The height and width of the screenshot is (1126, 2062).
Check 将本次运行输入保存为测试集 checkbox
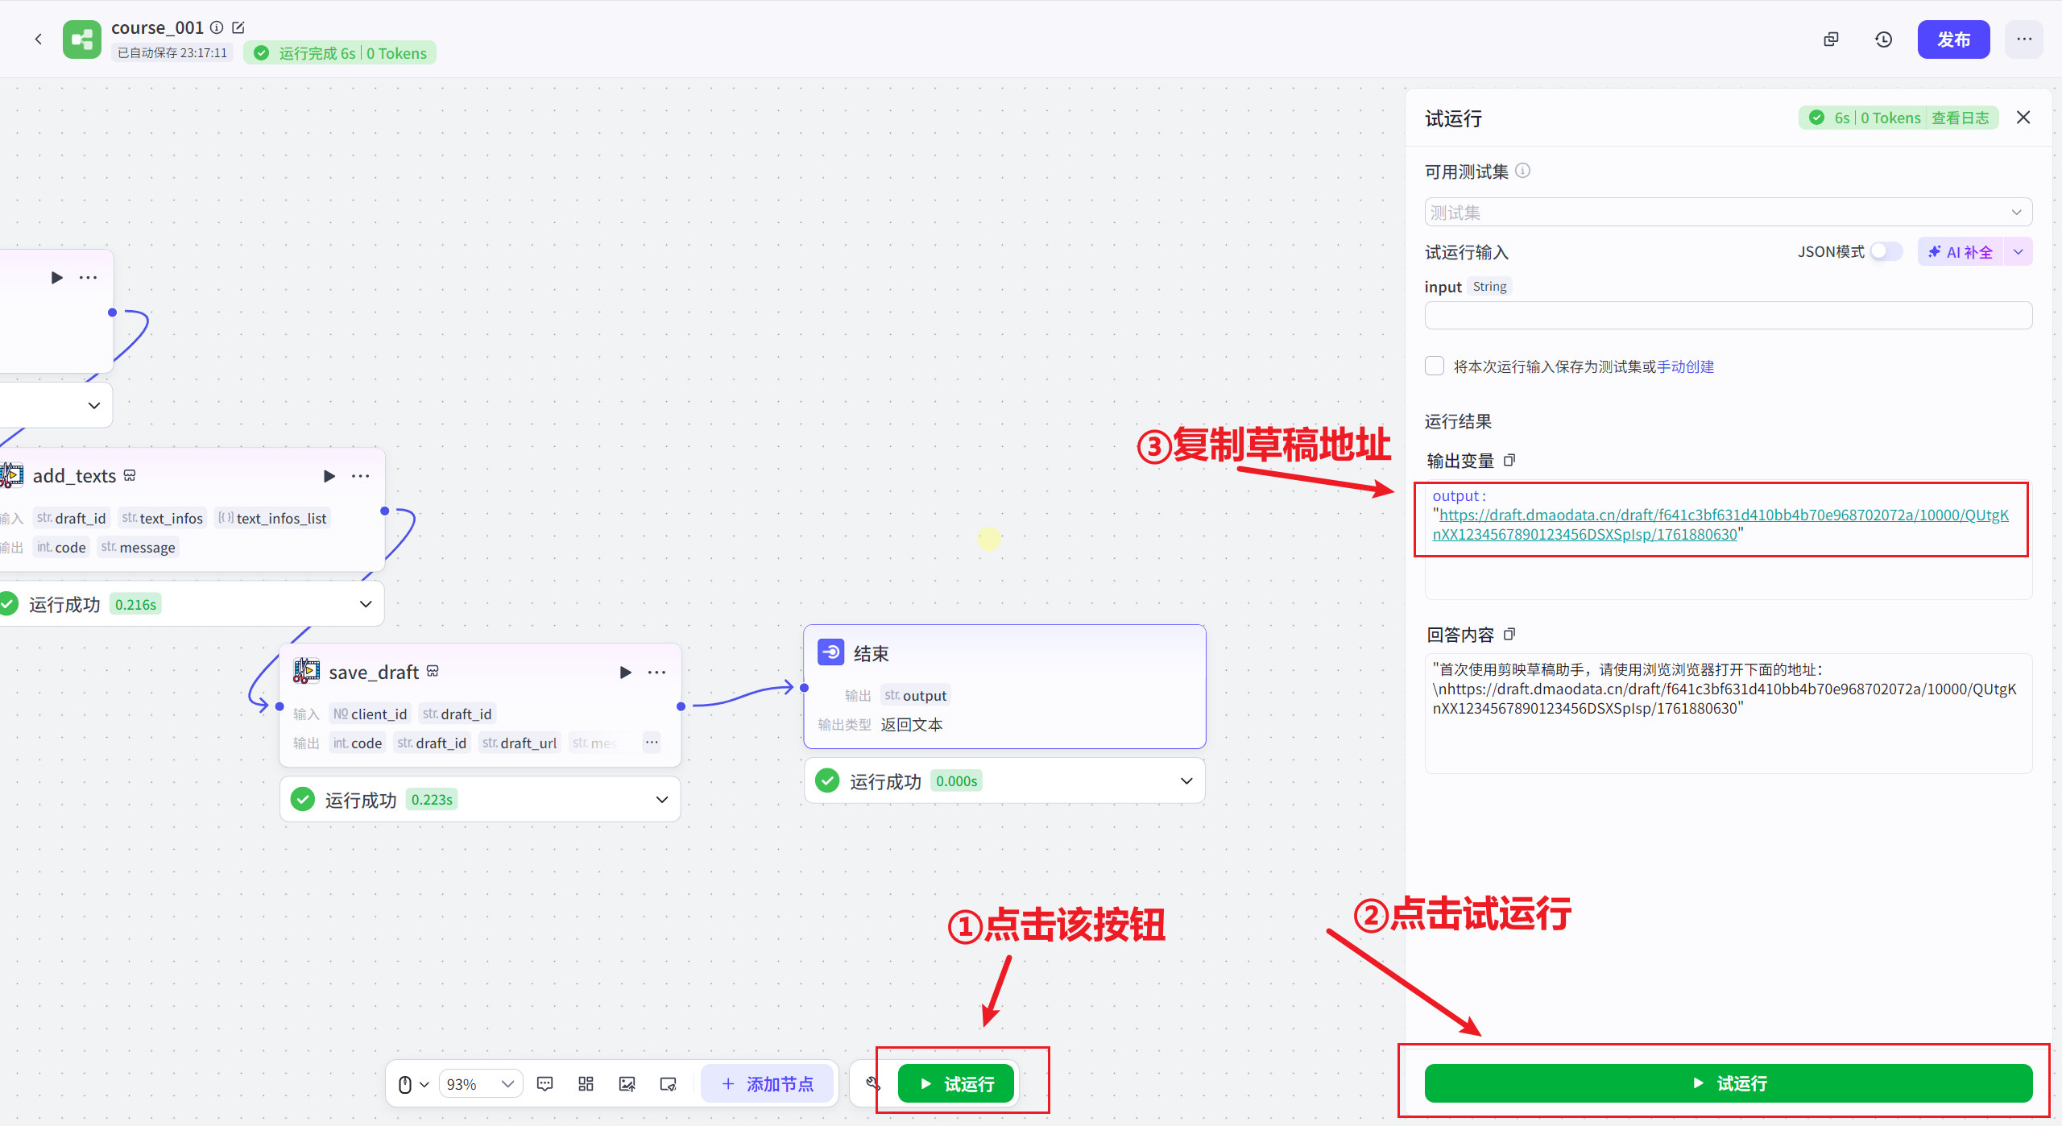click(x=1435, y=366)
